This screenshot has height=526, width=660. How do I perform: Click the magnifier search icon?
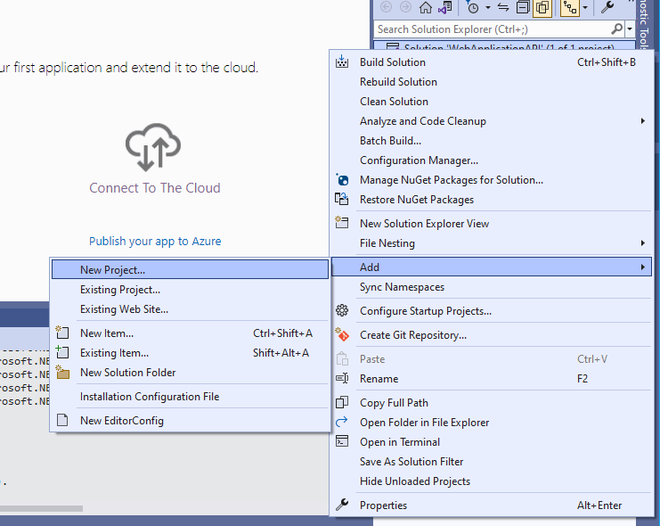point(616,29)
